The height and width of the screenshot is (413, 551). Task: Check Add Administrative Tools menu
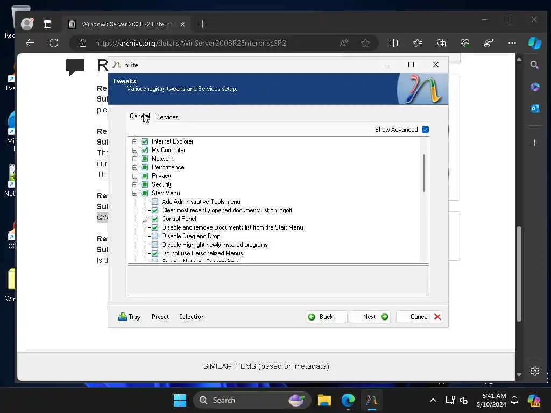coord(155,202)
